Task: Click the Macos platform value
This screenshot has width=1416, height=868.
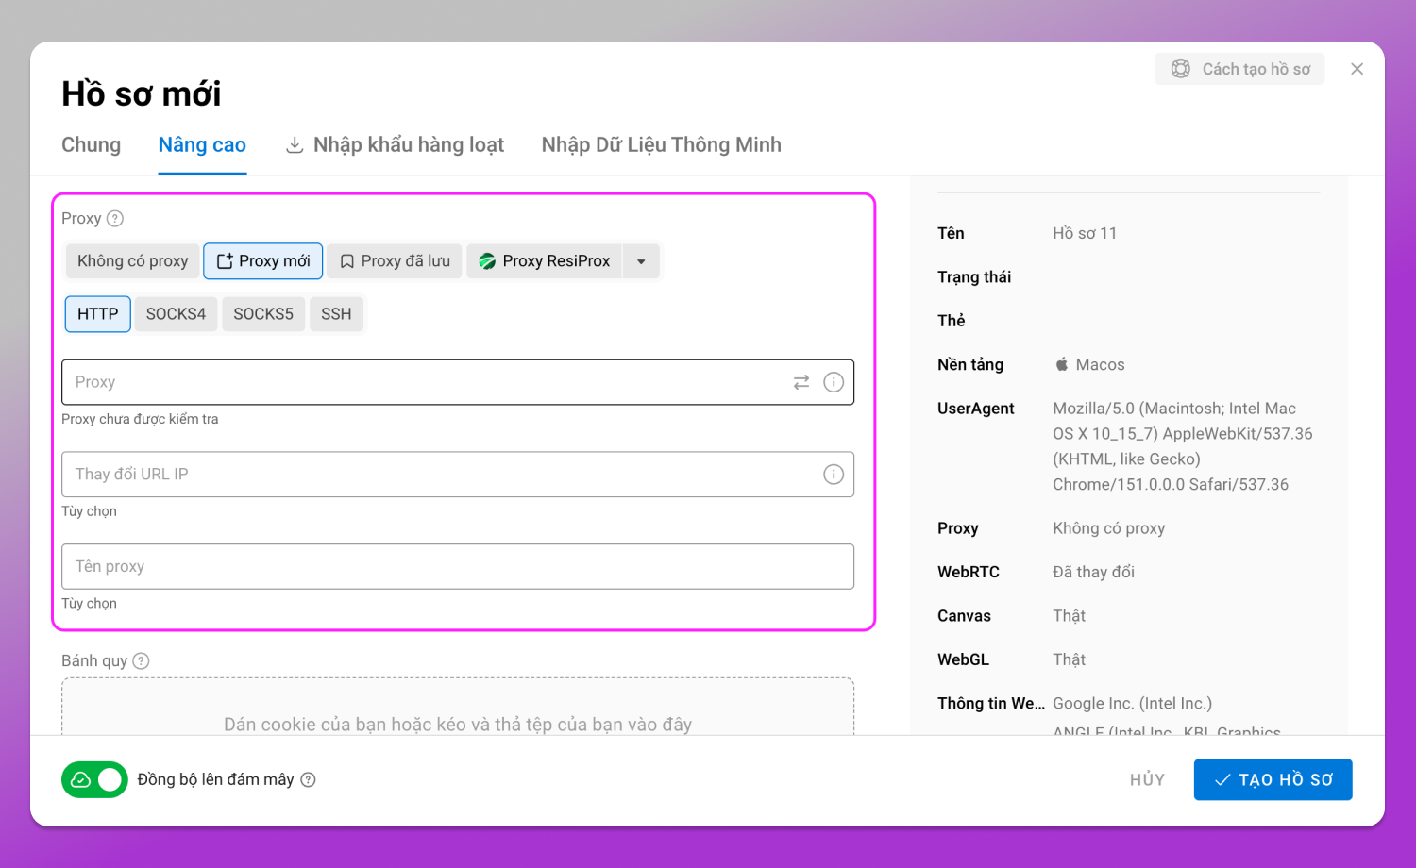Action: [x=1089, y=364]
